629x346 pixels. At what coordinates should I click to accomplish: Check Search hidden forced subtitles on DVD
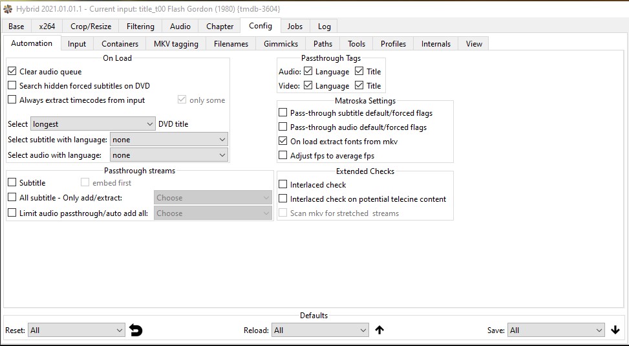[12, 86]
